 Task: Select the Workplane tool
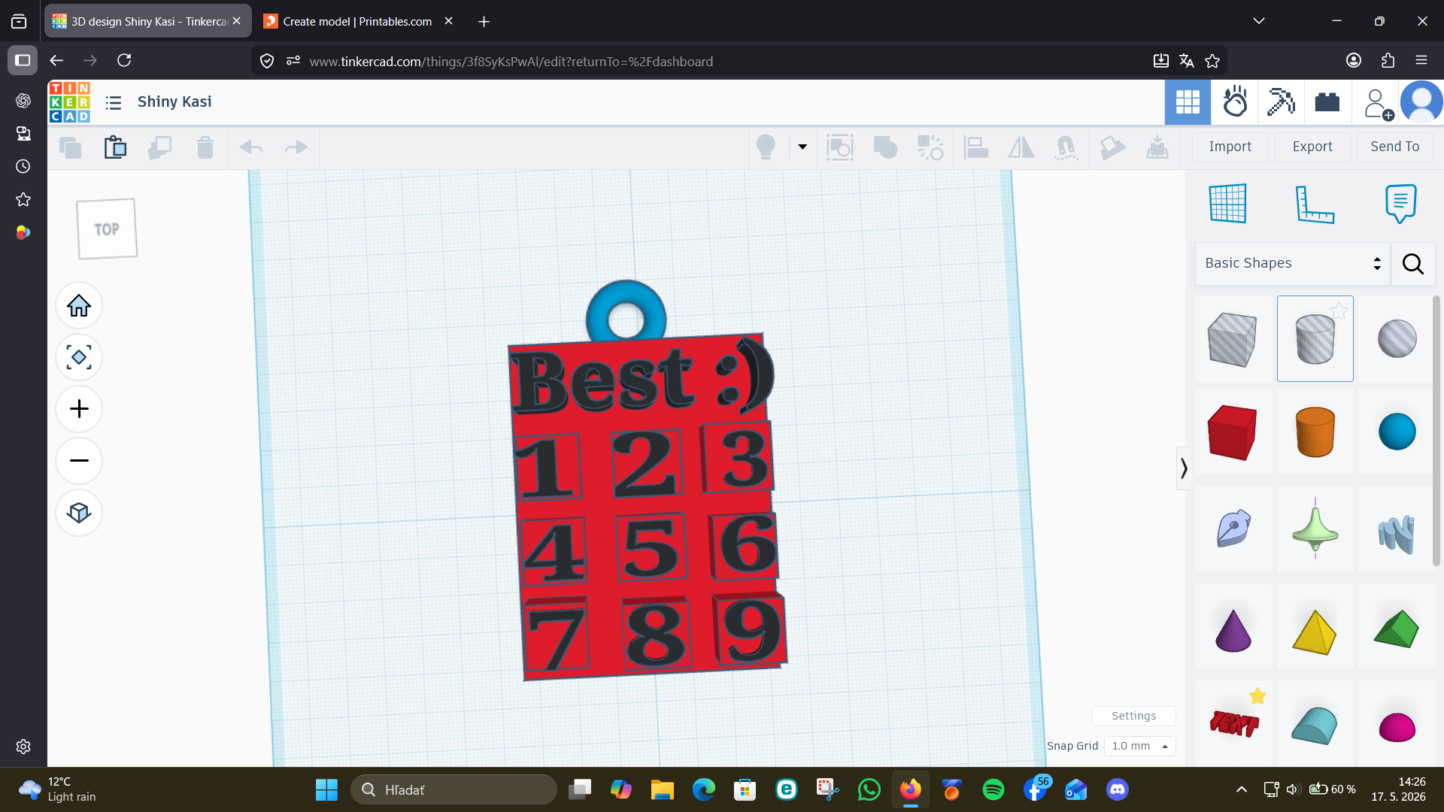[x=1227, y=203]
